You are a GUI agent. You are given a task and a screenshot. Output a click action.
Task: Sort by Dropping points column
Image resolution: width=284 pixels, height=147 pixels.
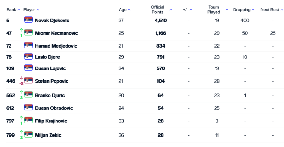(x=244, y=10)
